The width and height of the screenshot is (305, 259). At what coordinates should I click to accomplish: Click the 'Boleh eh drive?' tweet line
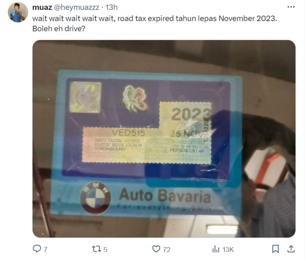59,29
